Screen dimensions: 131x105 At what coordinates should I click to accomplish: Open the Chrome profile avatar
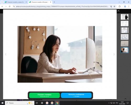[x=125, y=7]
